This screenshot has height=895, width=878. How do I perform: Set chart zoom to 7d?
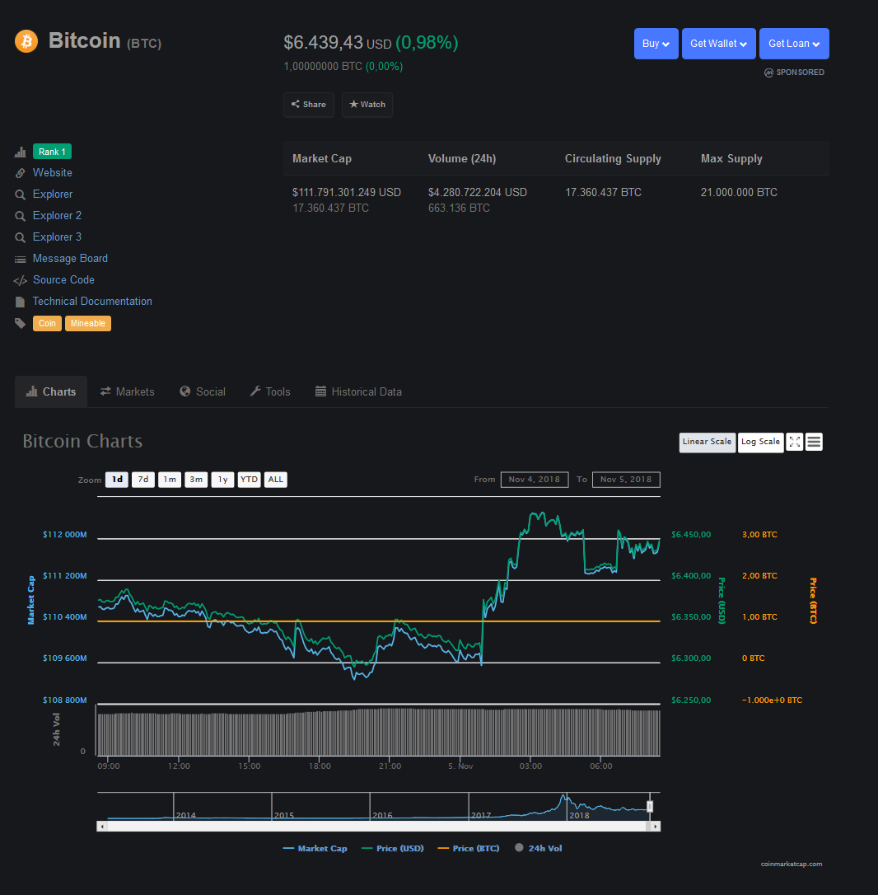(x=143, y=480)
